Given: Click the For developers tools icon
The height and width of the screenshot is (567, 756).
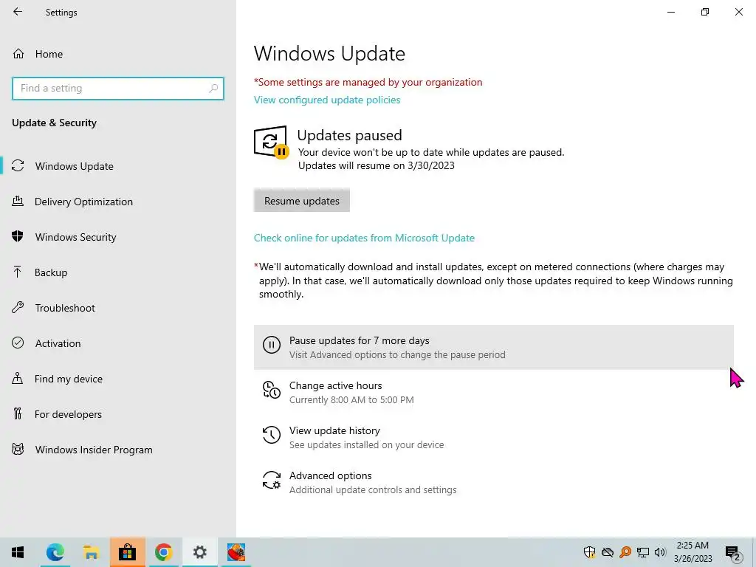Looking at the screenshot, I should 18,413.
